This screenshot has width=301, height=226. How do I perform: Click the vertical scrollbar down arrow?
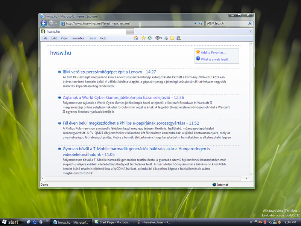(x=251, y=174)
